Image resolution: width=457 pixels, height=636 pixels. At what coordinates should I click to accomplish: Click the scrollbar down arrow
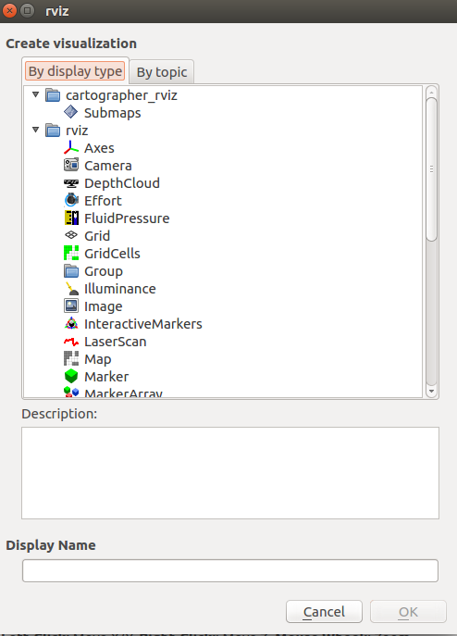pyautogui.click(x=431, y=392)
